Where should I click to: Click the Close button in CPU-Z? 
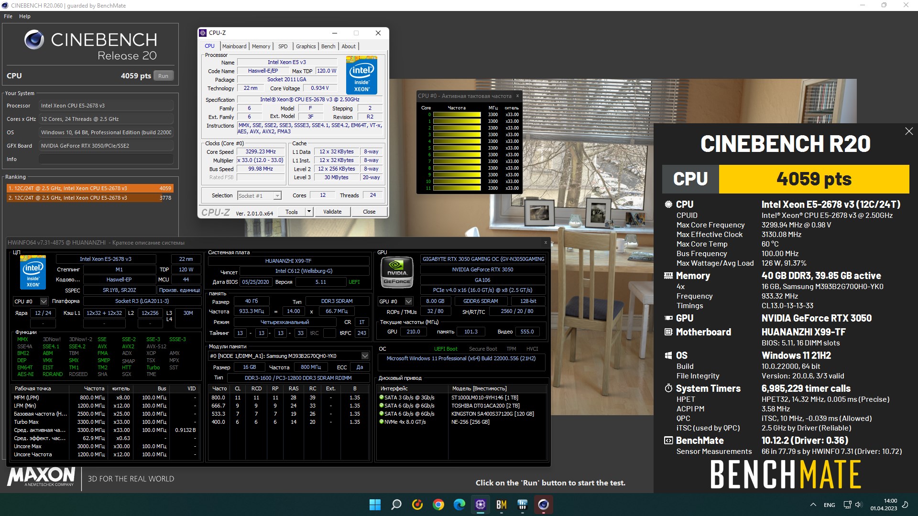click(x=369, y=212)
